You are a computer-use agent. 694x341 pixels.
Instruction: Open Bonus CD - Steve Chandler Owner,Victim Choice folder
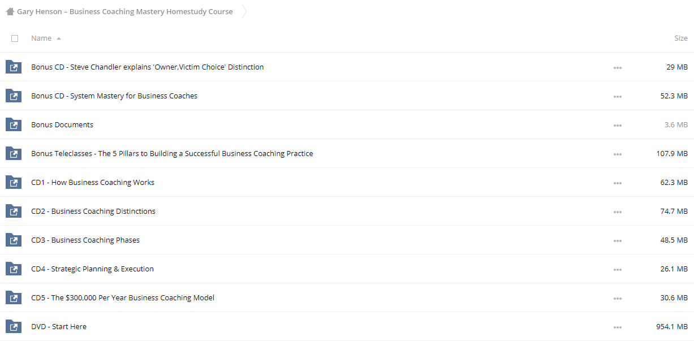[147, 67]
